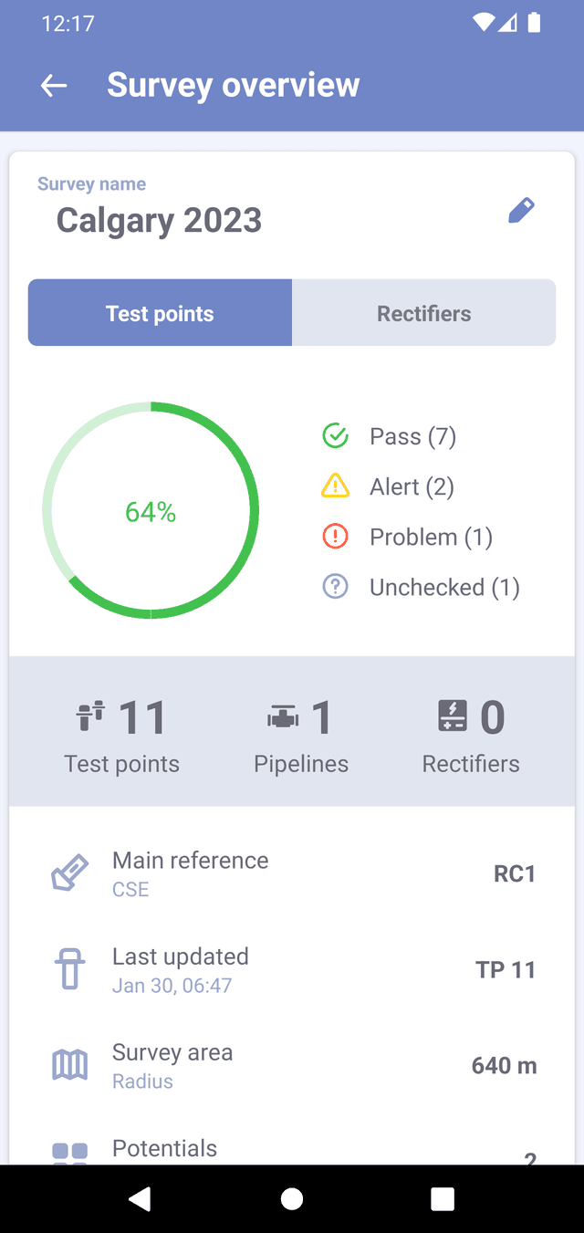Tap the Survey area map icon
The height and width of the screenshot is (1233, 584).
[69, 1065]
